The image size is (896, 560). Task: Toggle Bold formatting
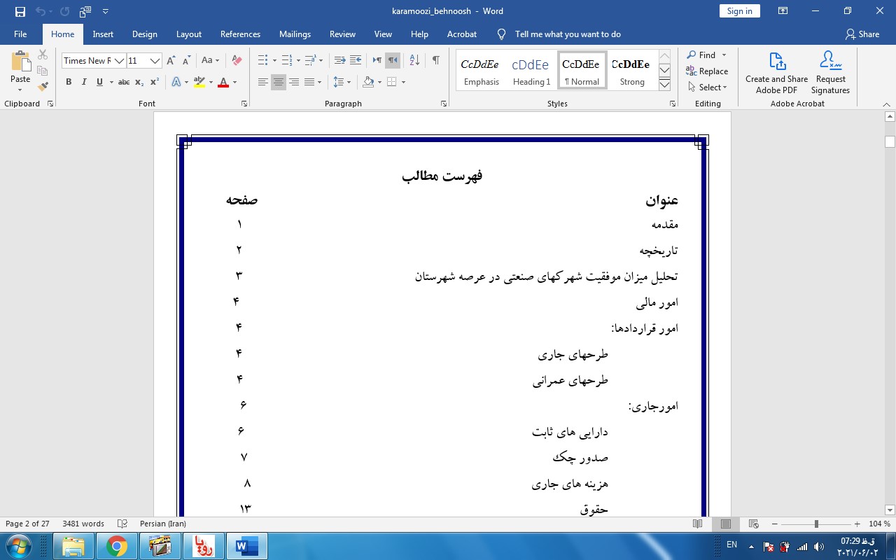69,83
